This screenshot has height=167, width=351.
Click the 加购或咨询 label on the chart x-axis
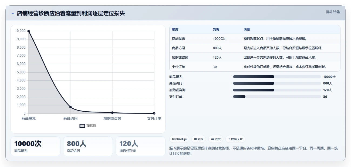coord(112,118)
